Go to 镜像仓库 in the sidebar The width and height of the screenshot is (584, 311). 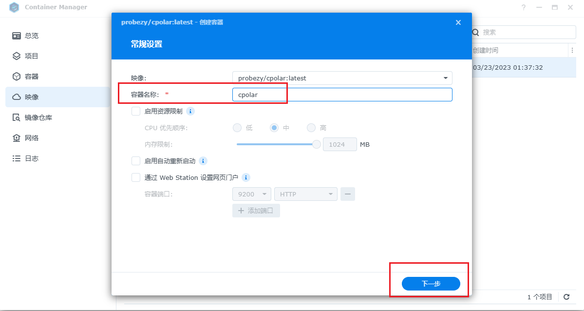tap(38, 117)
